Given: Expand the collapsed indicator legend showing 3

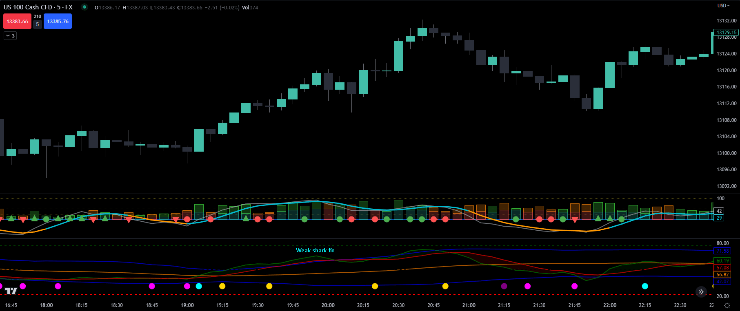Looking at the screenshot, I should point(10,36).
